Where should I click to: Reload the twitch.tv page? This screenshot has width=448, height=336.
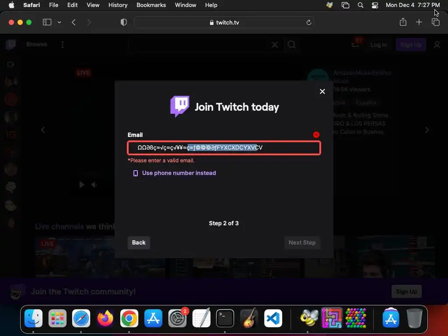(x=308, y=22)
